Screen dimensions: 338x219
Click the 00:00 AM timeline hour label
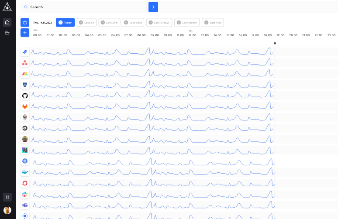pyautogui.click(x=37, y=35)
